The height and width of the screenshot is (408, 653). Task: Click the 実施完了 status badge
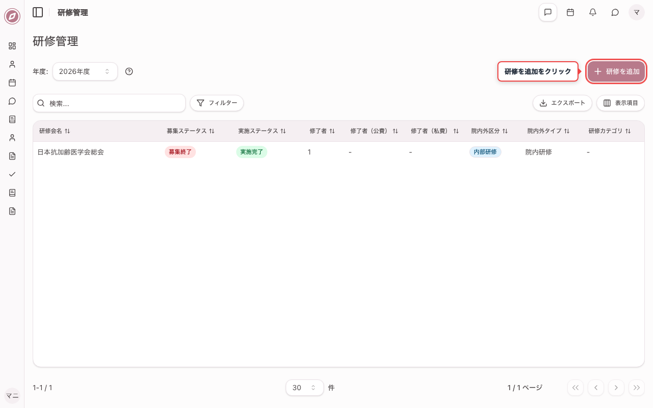tap(252, 152)
